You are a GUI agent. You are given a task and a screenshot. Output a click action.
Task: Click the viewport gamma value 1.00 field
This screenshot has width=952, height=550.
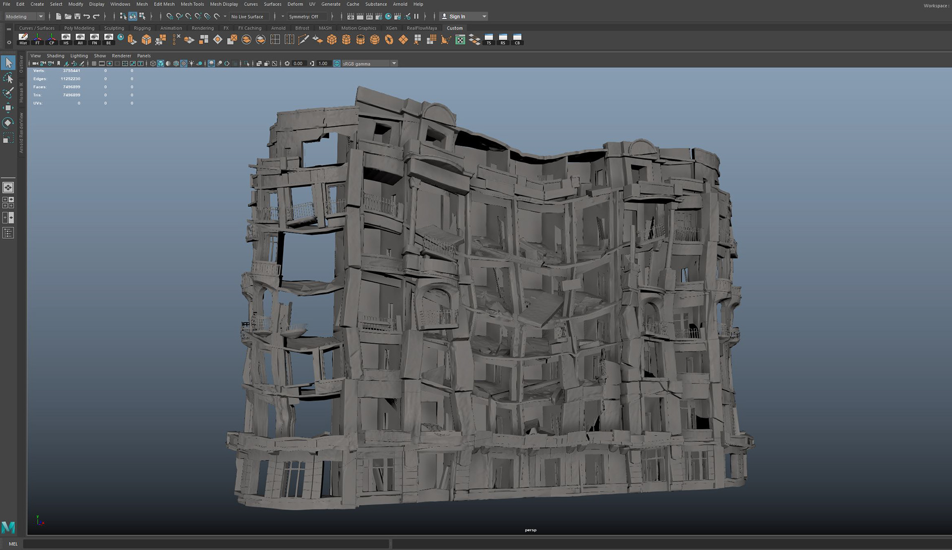pos(323,63)
